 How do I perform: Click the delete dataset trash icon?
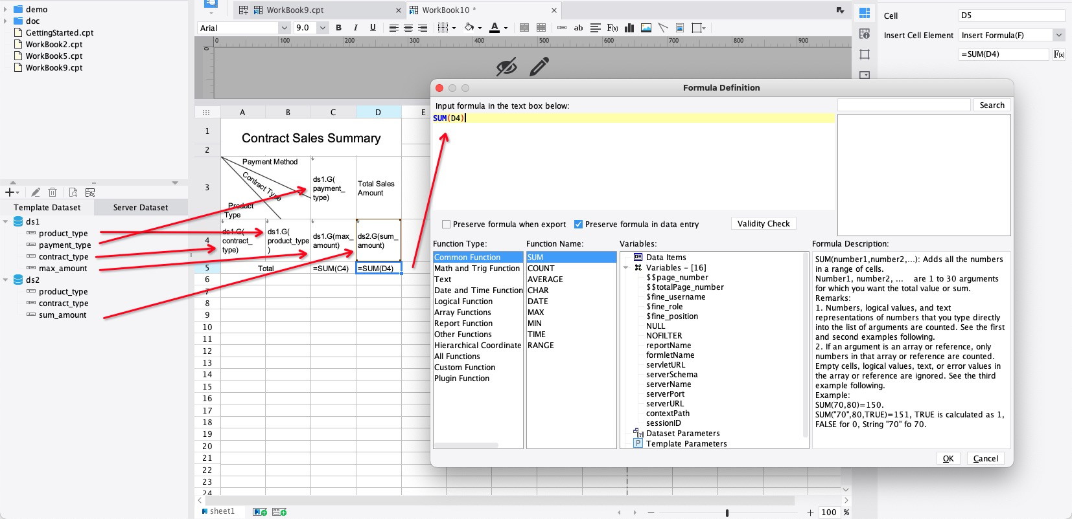pyautogui.click(x=52, y=192)
